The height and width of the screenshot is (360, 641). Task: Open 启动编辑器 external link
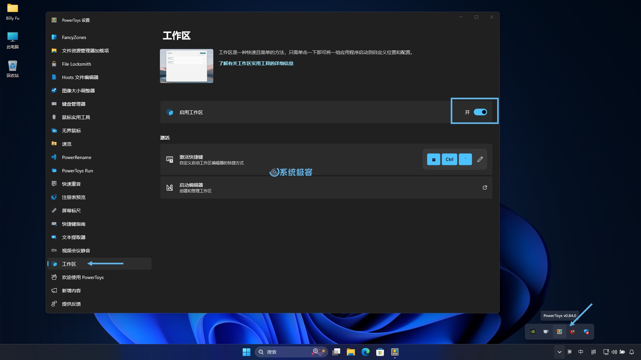click(485, 187)
